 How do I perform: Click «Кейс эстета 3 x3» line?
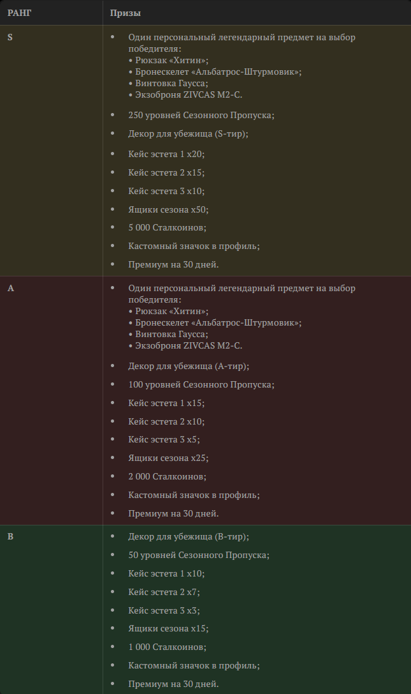164,610
